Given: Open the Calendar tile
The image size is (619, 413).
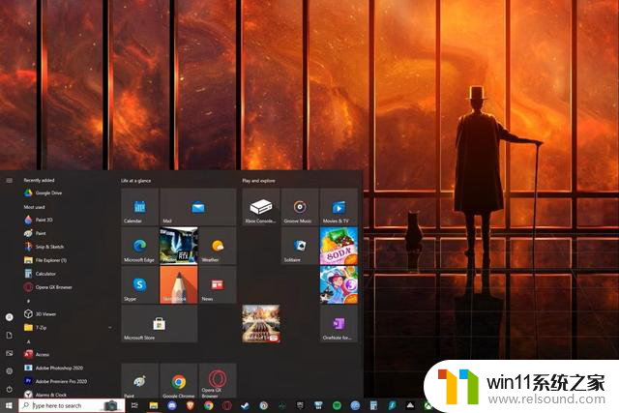Looking at the screenshot, I should pyautogui.click(x=139, y=207).
